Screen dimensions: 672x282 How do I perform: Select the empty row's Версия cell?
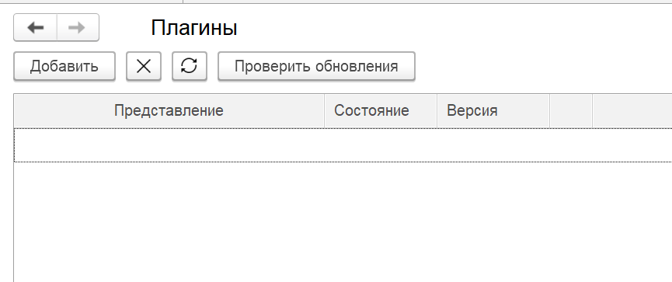493,144
